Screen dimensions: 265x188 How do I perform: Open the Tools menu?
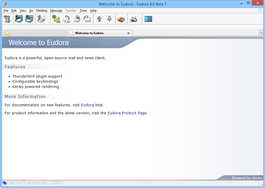tap(83, 10)
